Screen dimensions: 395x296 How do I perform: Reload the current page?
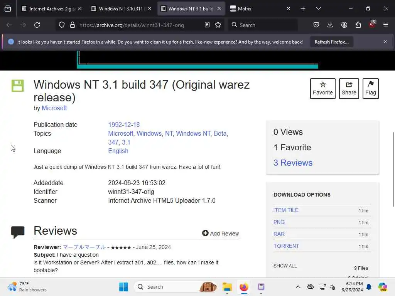coord(37,25)
